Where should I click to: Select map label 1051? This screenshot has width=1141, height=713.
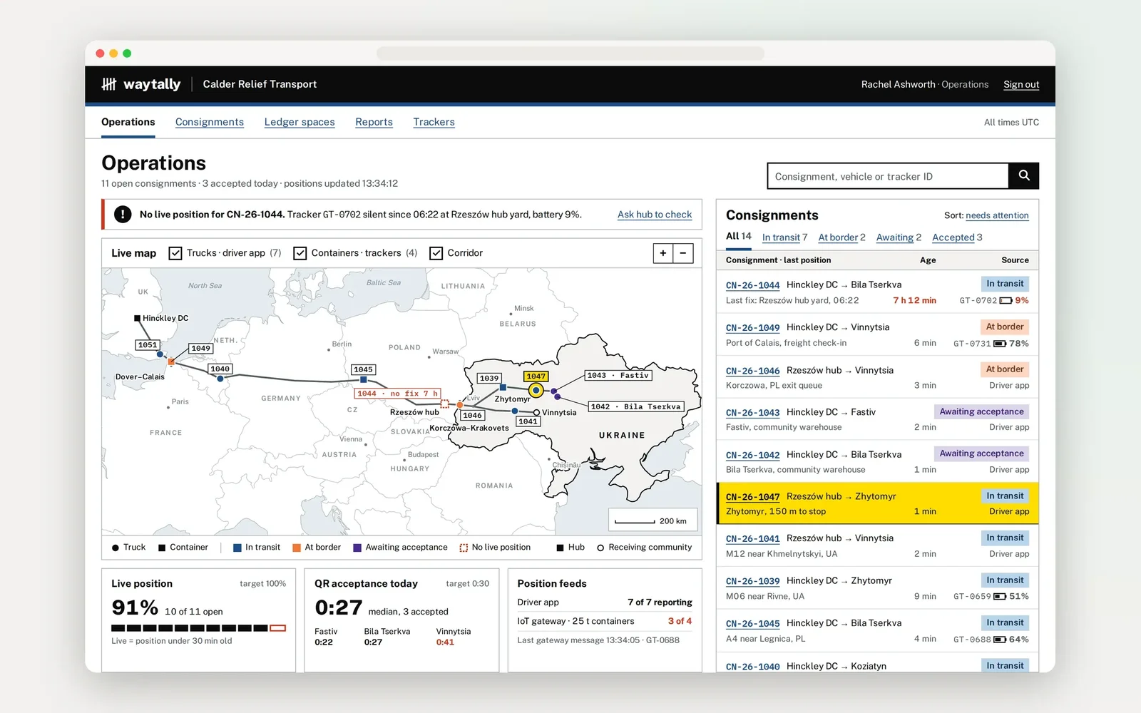tap(148, 345)
